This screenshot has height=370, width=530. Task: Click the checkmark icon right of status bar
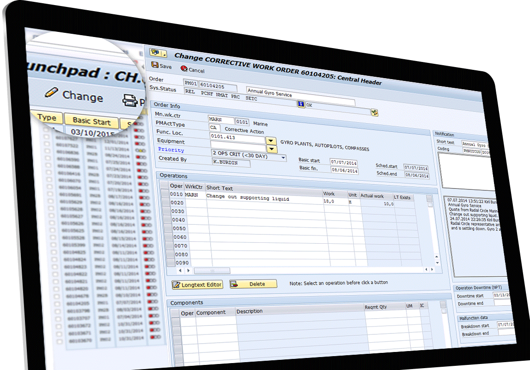click(374, 112)
